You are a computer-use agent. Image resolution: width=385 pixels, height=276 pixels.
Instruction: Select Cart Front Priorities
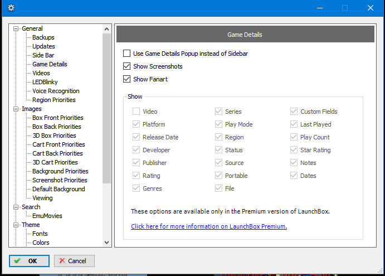click(x=59, y=144)
